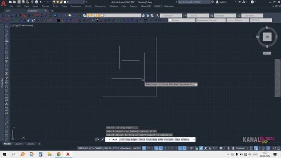The image size is (281, 158).
Task: Click the Save icon in quick access toolbar
Action: (x=19, y=2)
